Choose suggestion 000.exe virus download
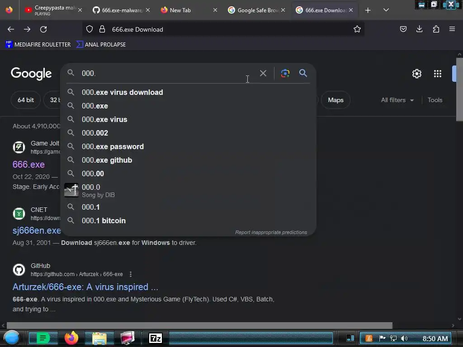This screenshot has height=347, width=463. click(x=189, y=92)
